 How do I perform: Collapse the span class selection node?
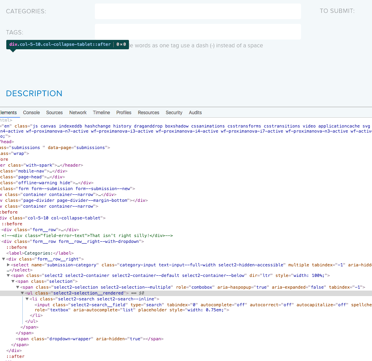point(13,282)
